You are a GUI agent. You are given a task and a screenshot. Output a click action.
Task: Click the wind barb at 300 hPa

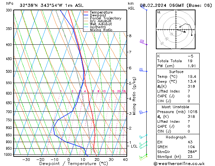pos(144,8)
